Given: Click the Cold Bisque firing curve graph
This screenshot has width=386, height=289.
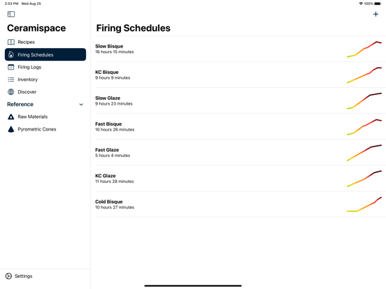Looking at the screenshot, I should (x=364, y=205).
